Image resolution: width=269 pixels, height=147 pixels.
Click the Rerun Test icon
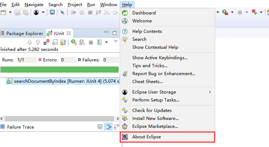click(x=74, y=42)
